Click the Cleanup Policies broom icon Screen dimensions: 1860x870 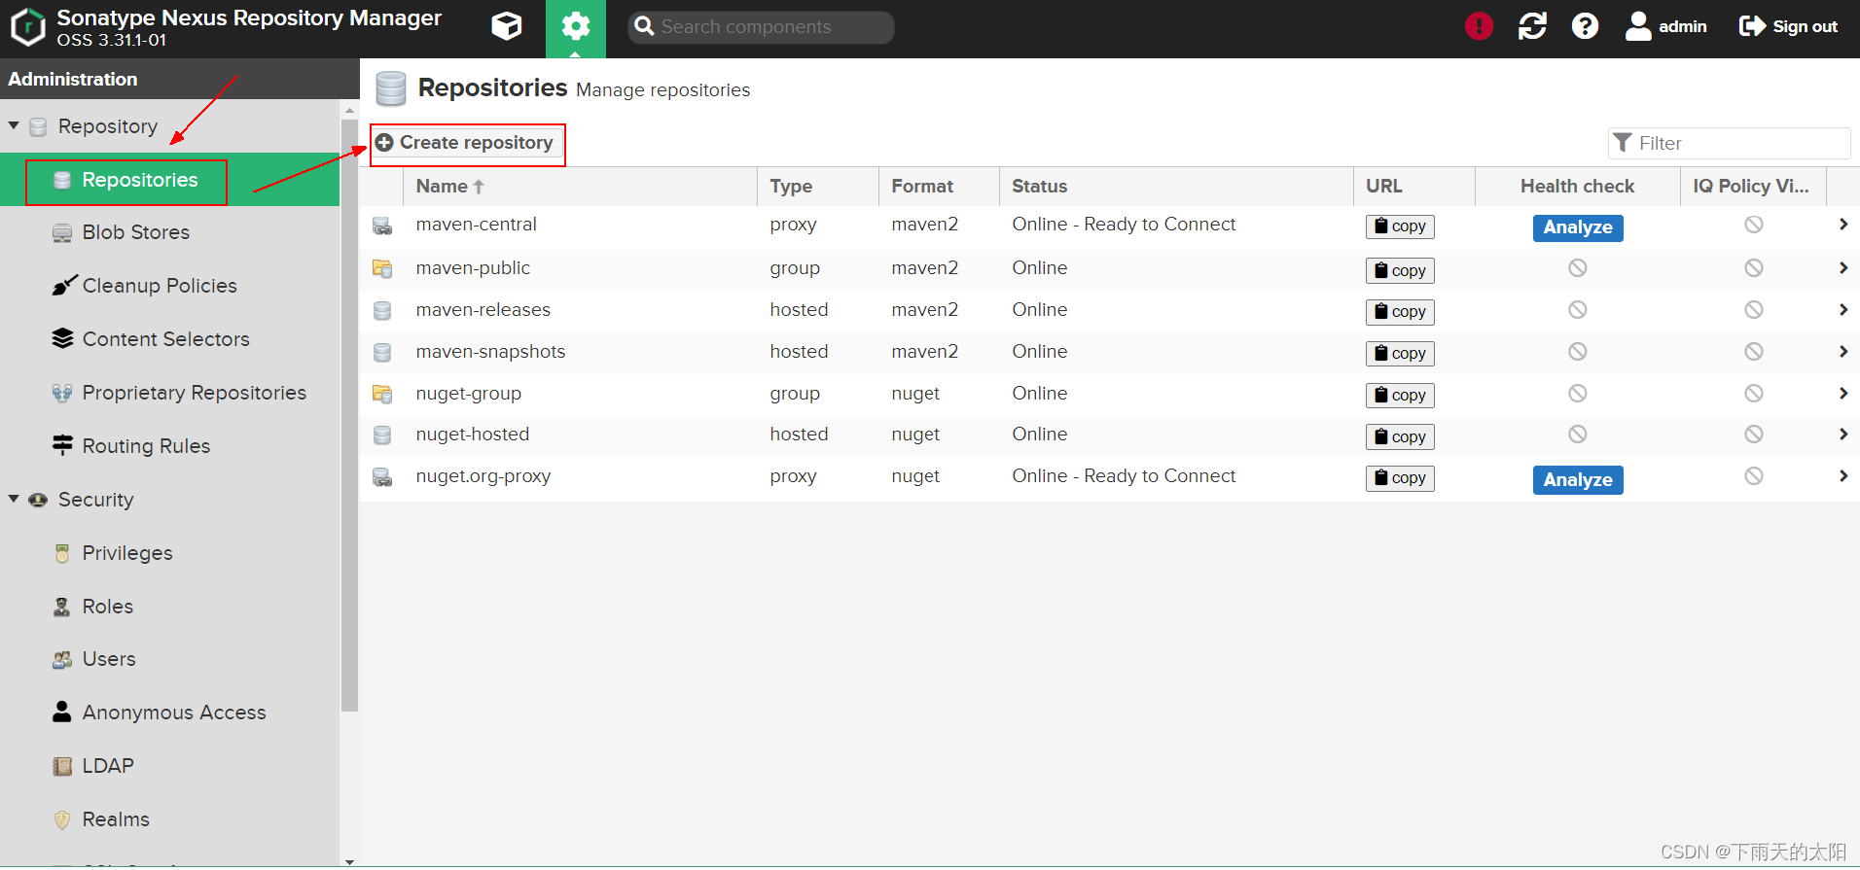click(63, 285)
